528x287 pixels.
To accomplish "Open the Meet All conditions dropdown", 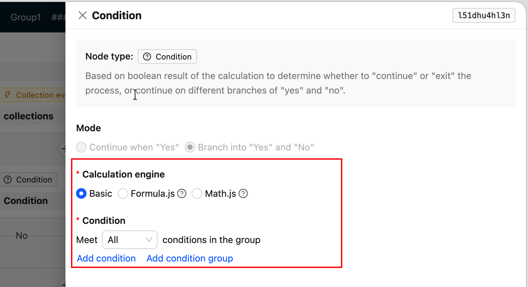I will [x=130, y=240].
